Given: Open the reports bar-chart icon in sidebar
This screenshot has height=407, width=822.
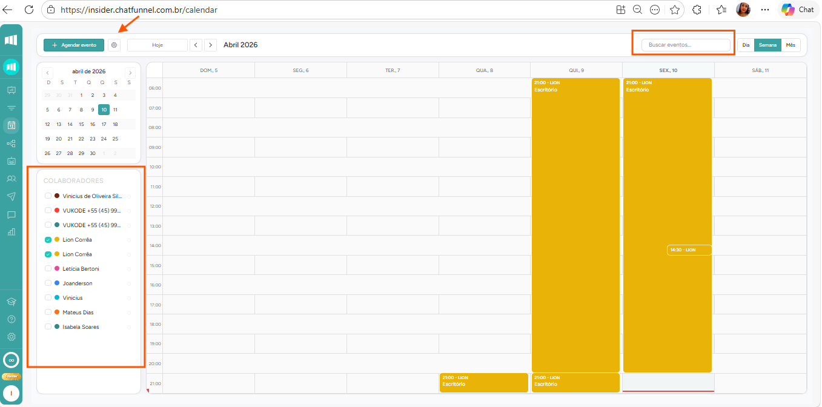Looking at the screenshot, I should [11, 231].
